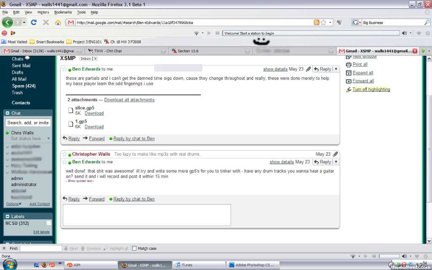Image resolution: width=432 pixels, height=270 pixels.
Task: Click the Firefox Home button
Action: pyautogui.click(x=58, y=22)
